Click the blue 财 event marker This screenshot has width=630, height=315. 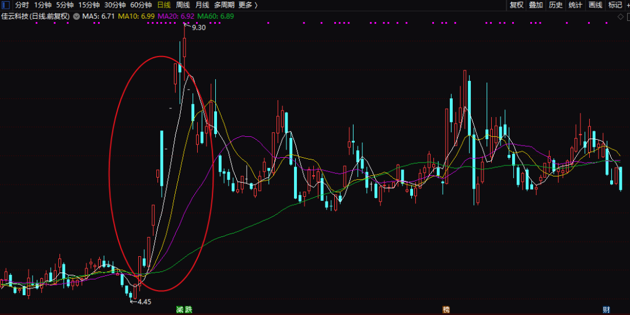click(606, 310)
